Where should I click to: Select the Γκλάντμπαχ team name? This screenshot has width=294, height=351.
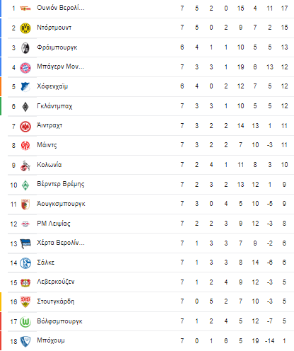click(54, 106)
